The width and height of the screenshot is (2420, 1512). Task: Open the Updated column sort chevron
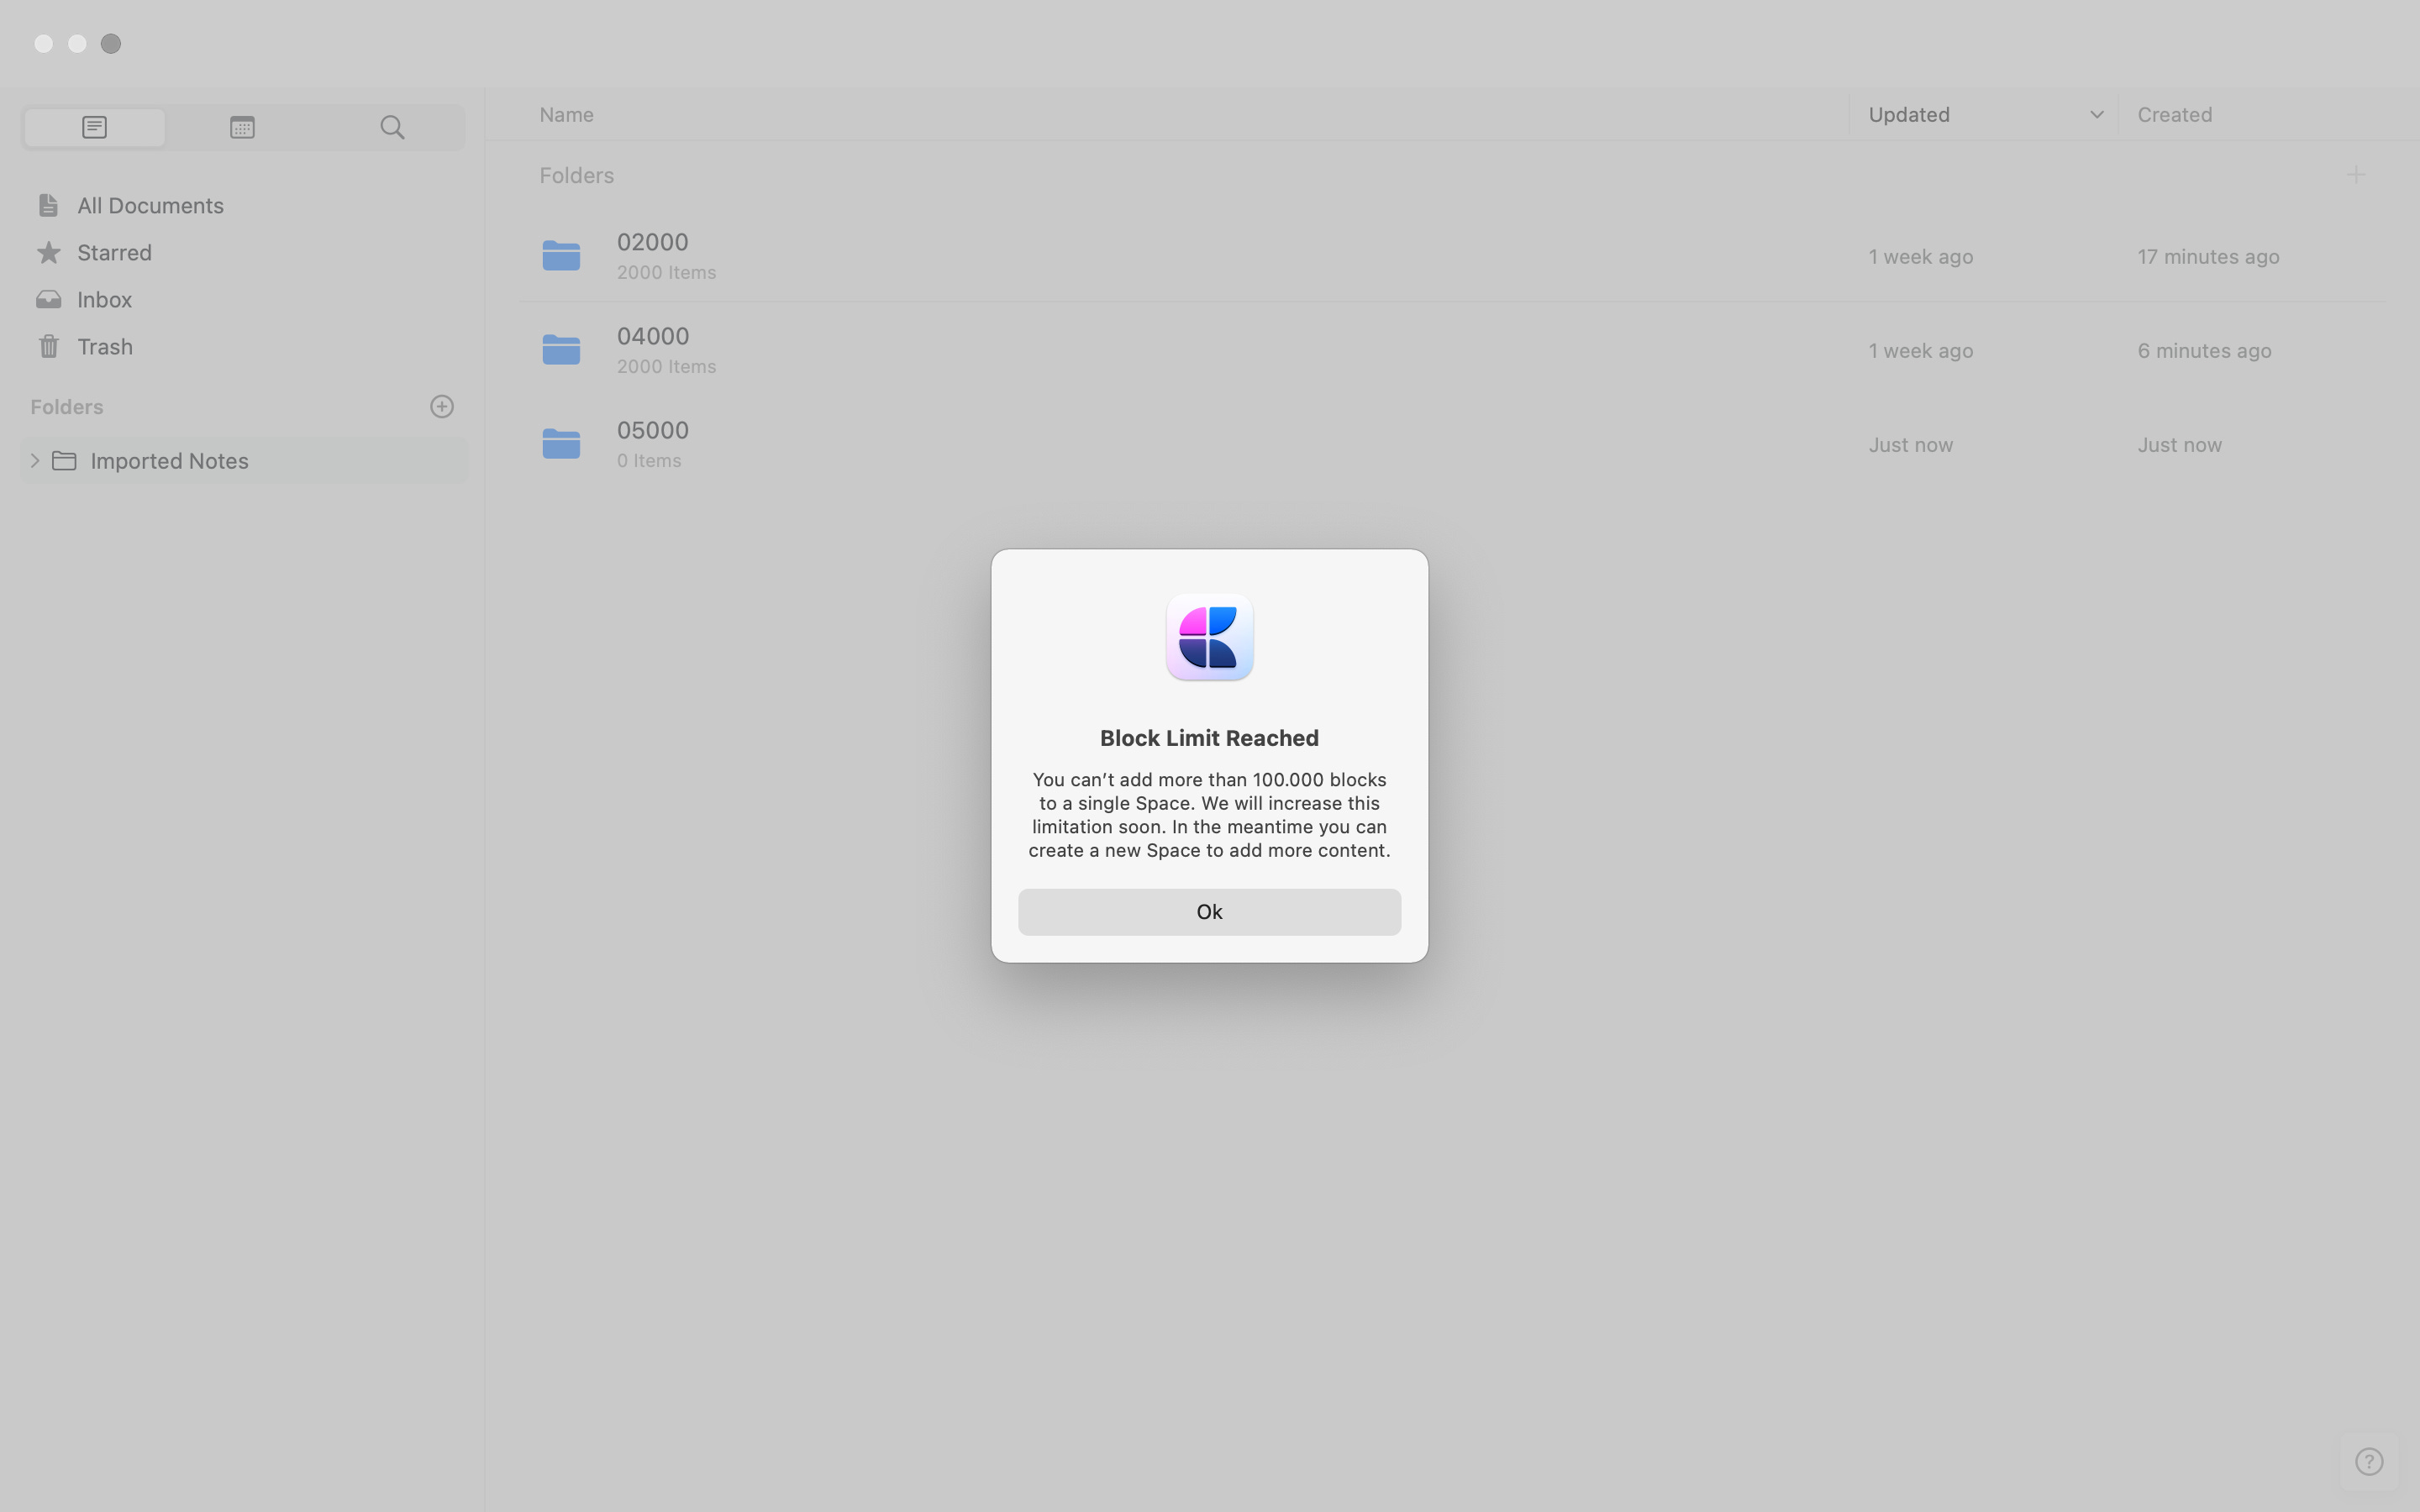(x=2096, y=115)
